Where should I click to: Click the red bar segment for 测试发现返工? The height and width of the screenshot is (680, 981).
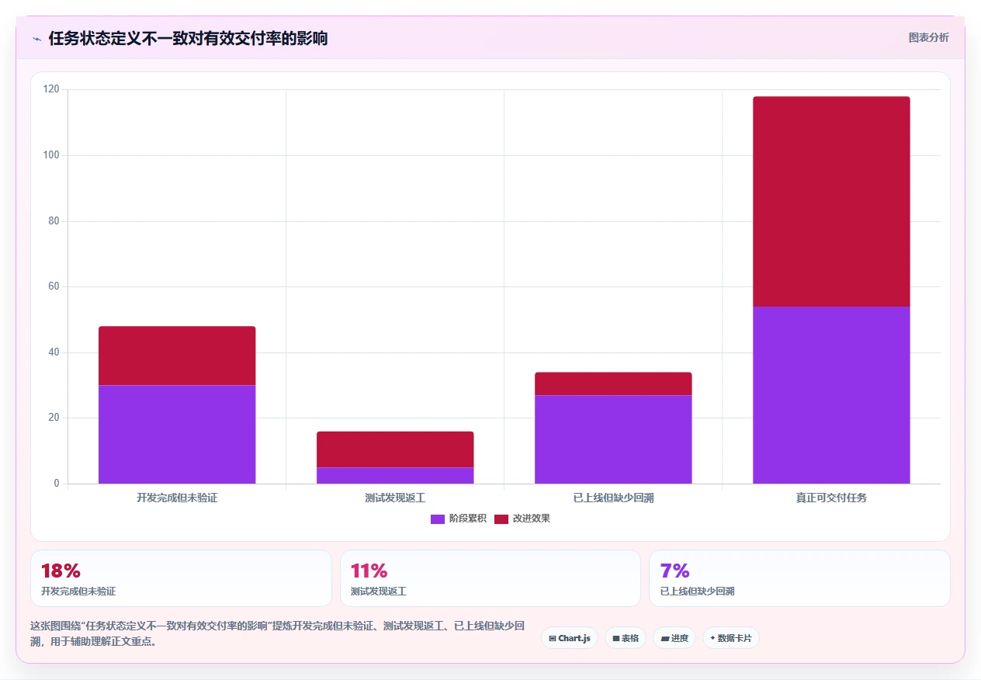(x=395, y=449)
